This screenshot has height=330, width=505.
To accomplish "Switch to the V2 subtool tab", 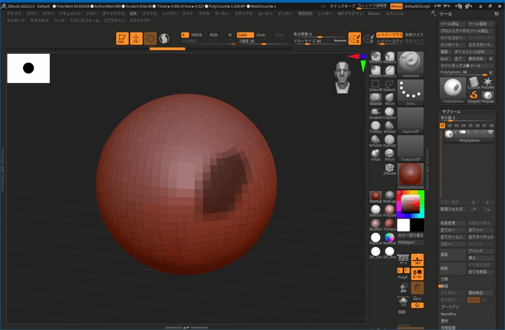I will point(450,125).
